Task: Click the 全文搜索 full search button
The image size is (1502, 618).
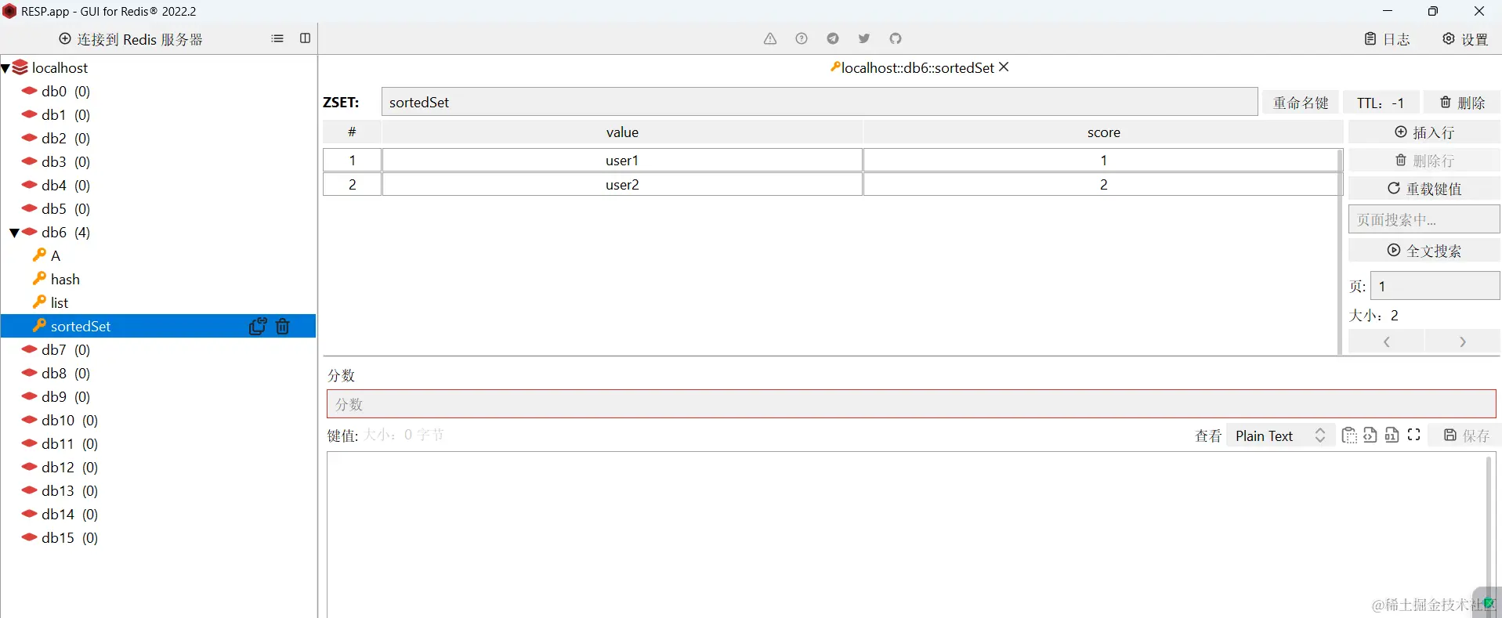Action: (1424, 251)
